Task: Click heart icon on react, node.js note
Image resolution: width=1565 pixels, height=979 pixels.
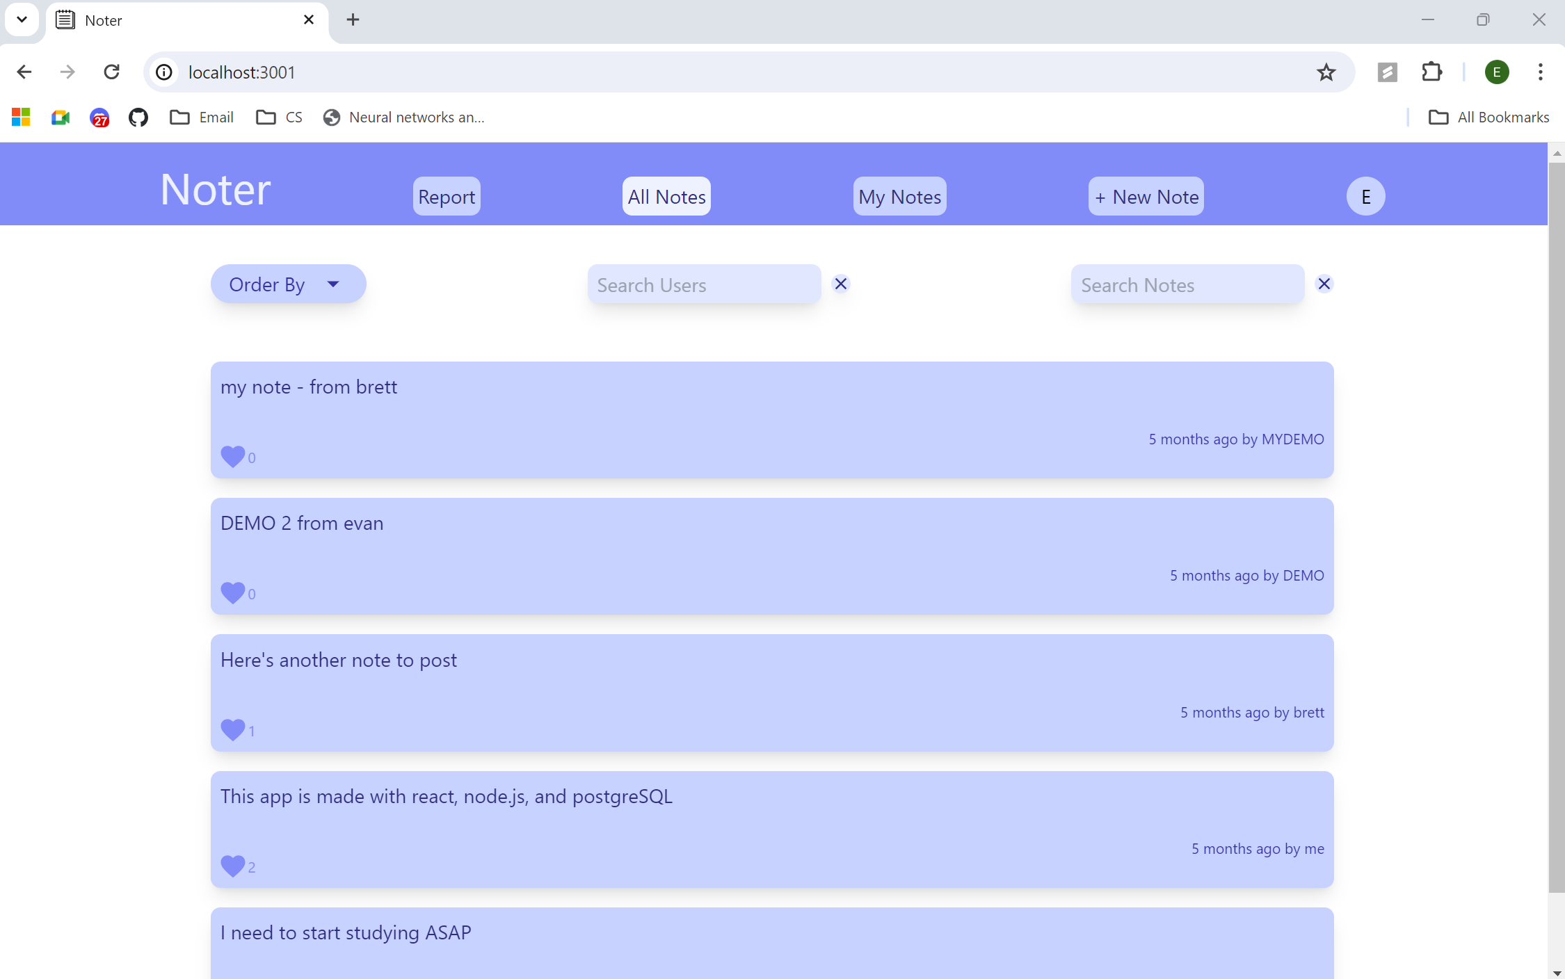Action: [232, 866]
